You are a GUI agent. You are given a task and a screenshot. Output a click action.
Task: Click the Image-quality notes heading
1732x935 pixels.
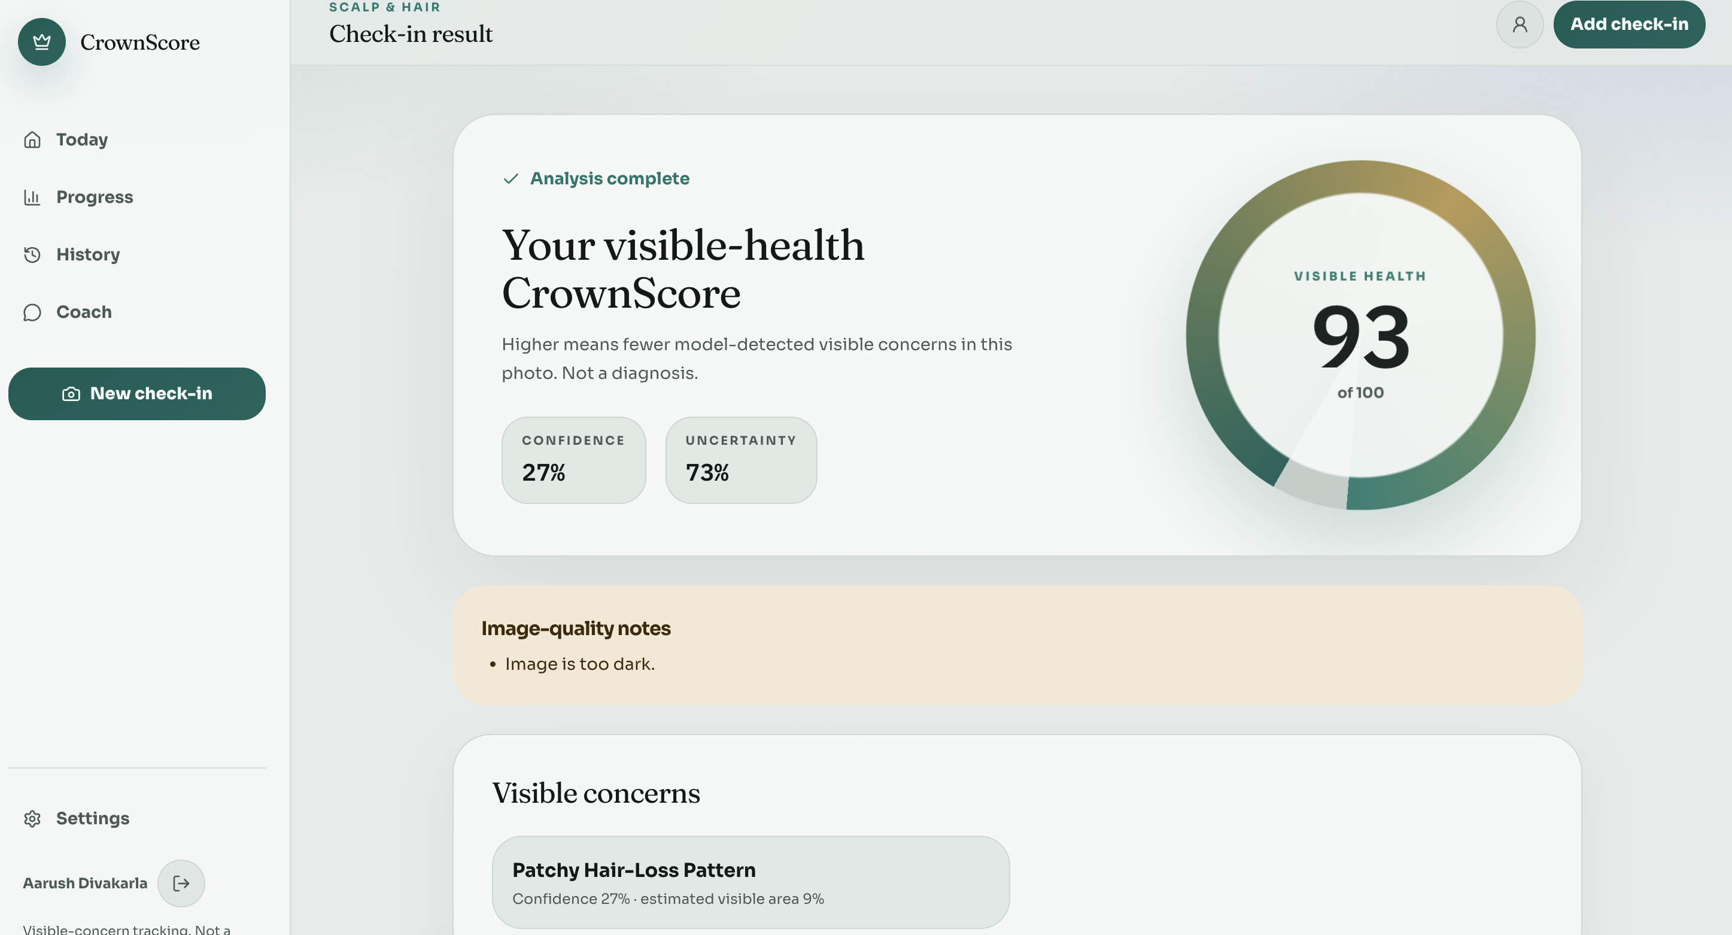point(576,629)
